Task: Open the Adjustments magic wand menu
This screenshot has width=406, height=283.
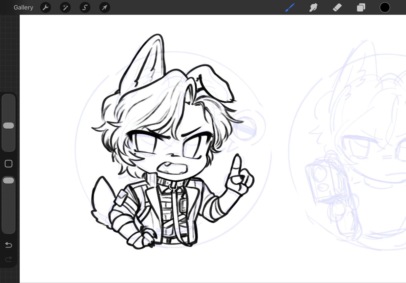Action: click(65, 7)
